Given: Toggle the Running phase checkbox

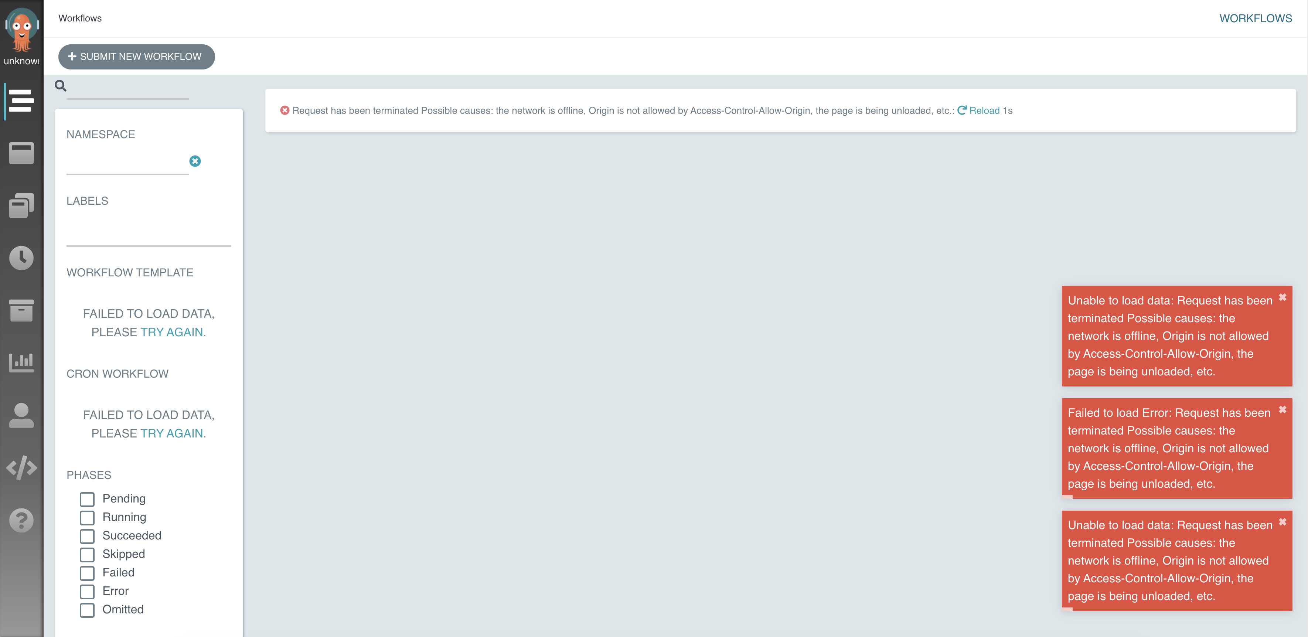Looking at the screenshot, I should point(87,517).
